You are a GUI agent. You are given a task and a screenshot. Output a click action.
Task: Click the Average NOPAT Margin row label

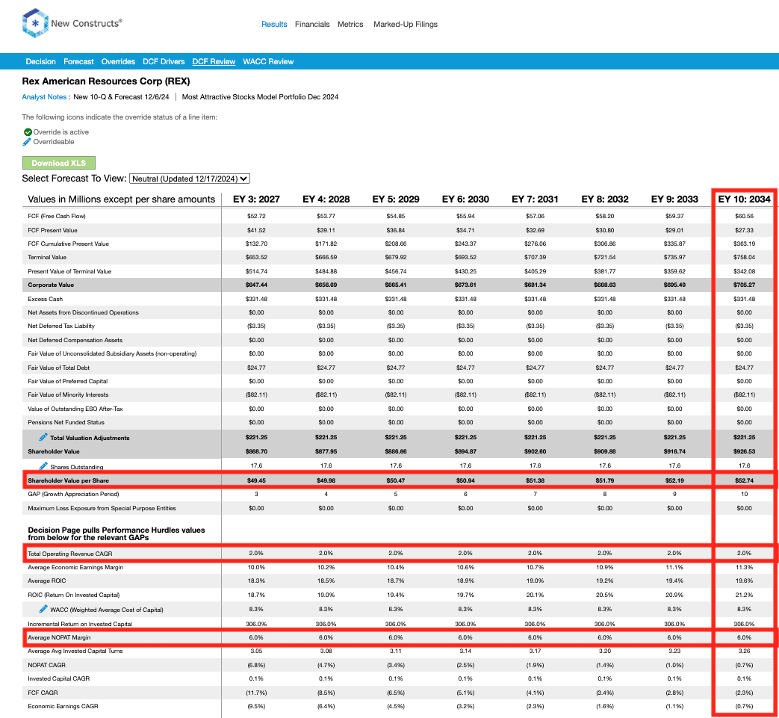coord(59,637)
